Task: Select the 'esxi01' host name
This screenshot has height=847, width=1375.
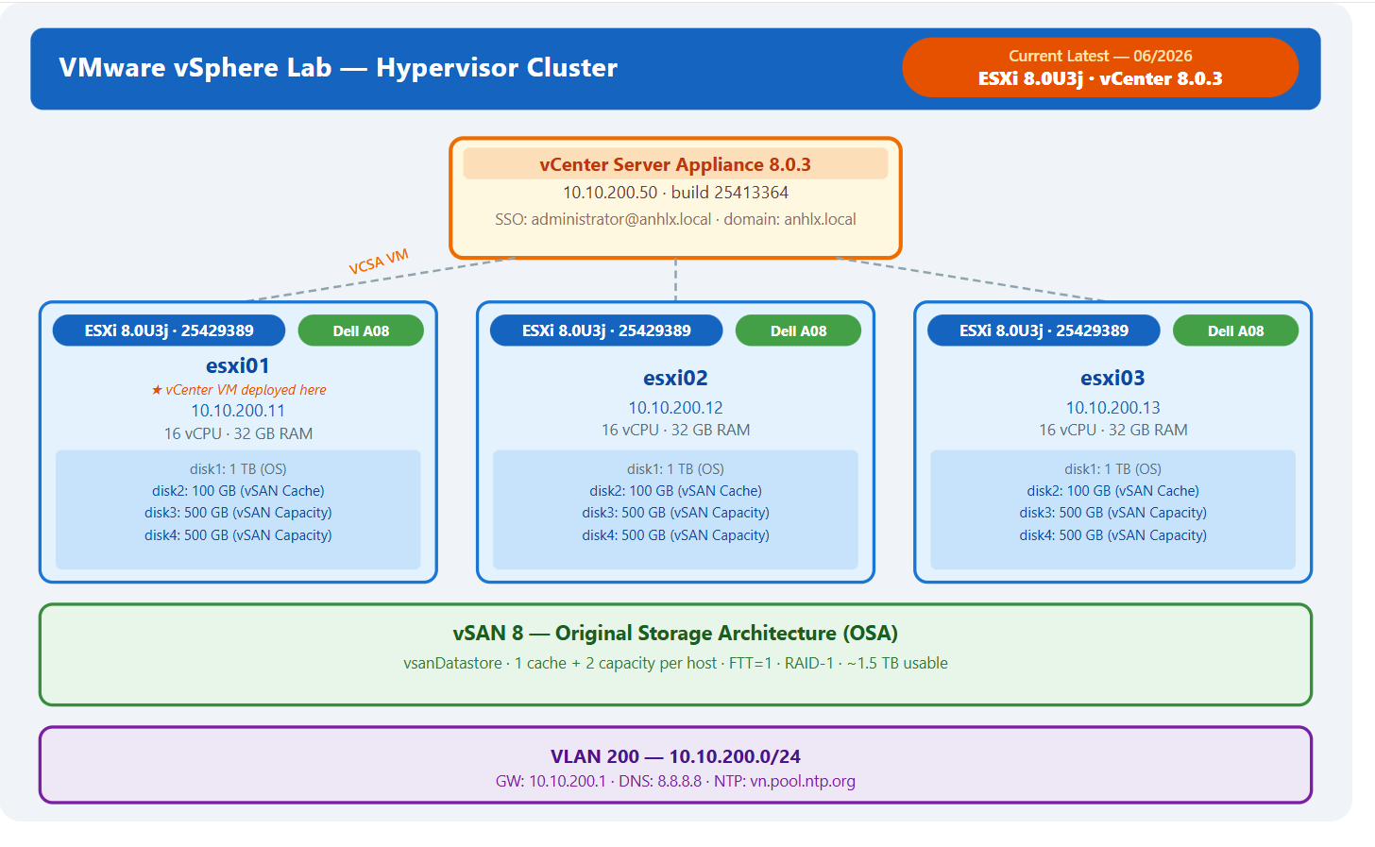Action: point(238,365)
